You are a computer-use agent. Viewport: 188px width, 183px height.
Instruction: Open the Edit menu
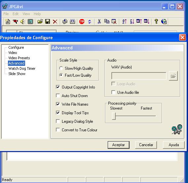16,14
